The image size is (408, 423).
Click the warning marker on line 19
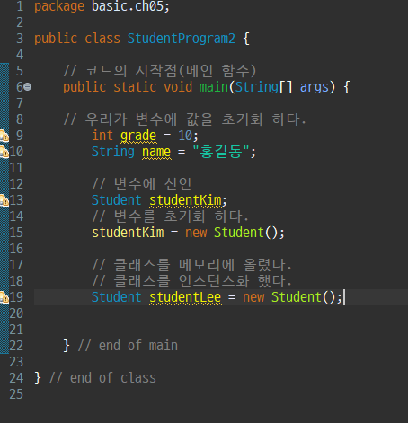coord(4,297)
